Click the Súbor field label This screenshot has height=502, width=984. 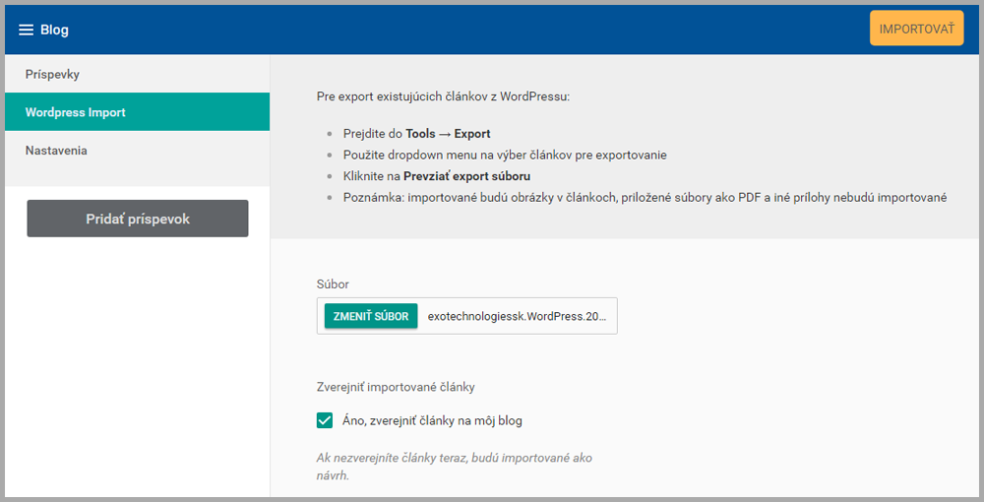(333, 283)
